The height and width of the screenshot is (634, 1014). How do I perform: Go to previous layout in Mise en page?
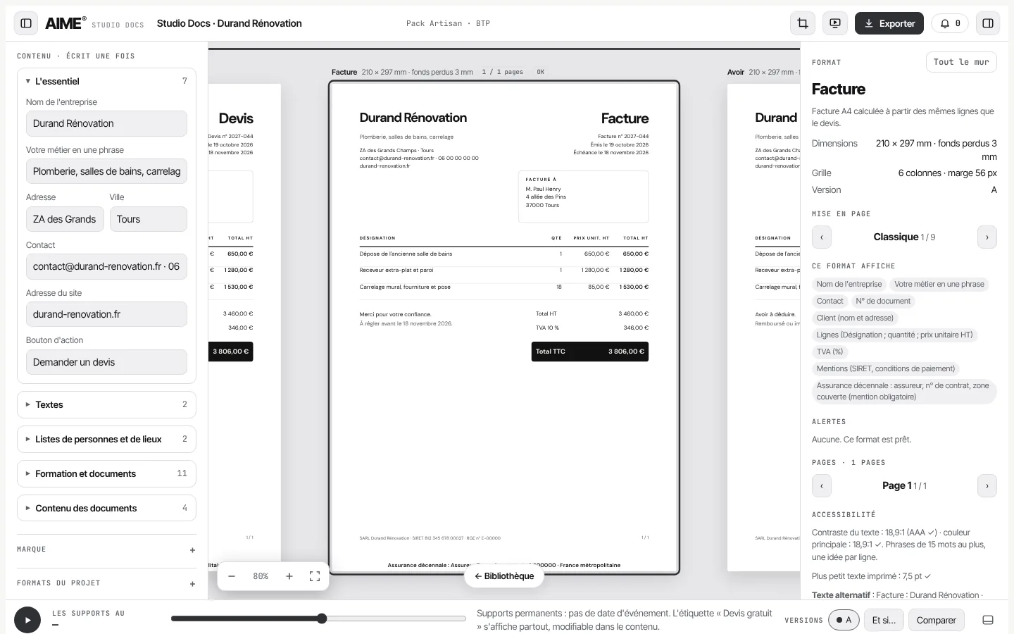click(x=822, y=237)
